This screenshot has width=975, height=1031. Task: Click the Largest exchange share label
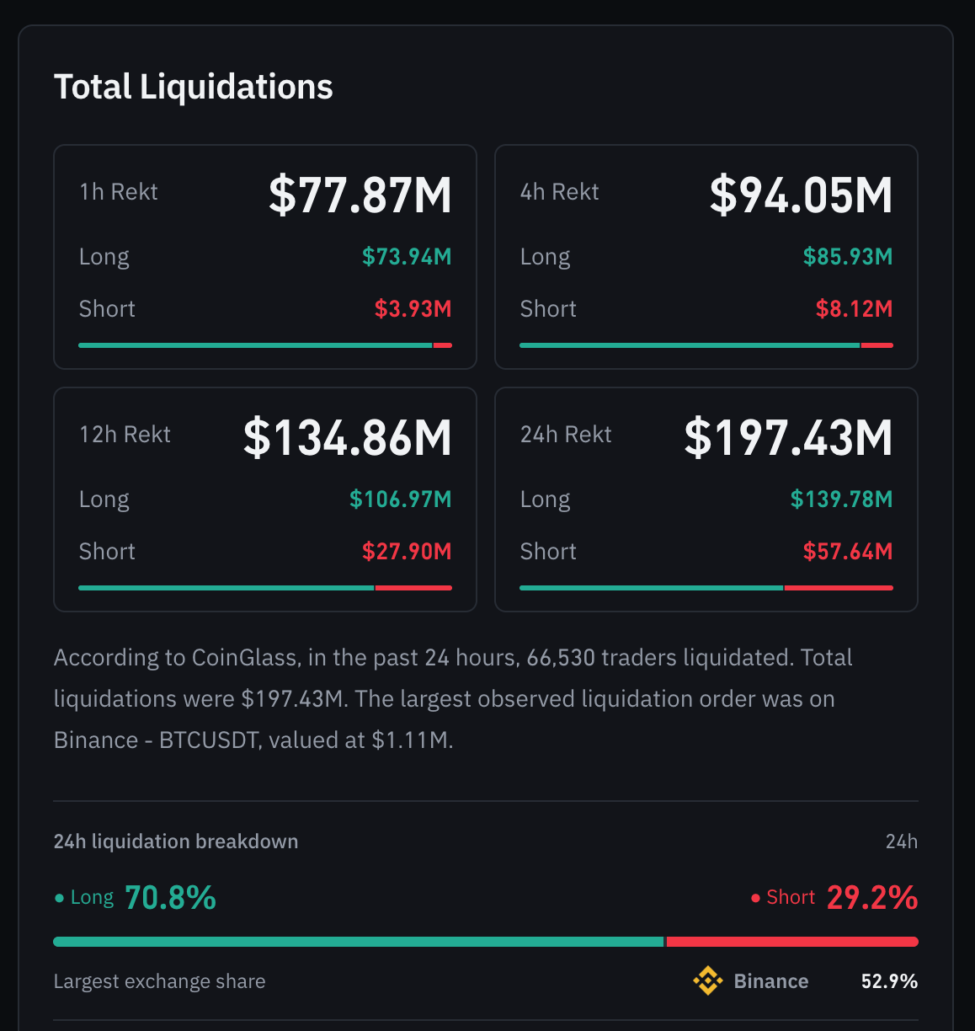160,981
